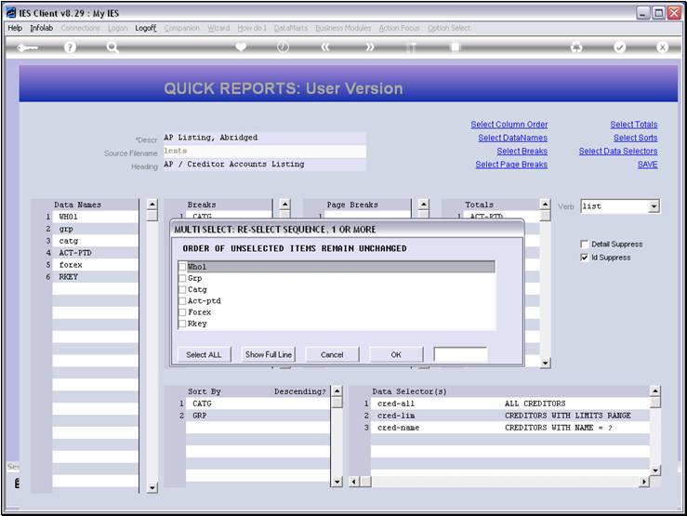Screen dimensions: 687x516
Task: Open the question mark help icon
Action: coord(70,47)
